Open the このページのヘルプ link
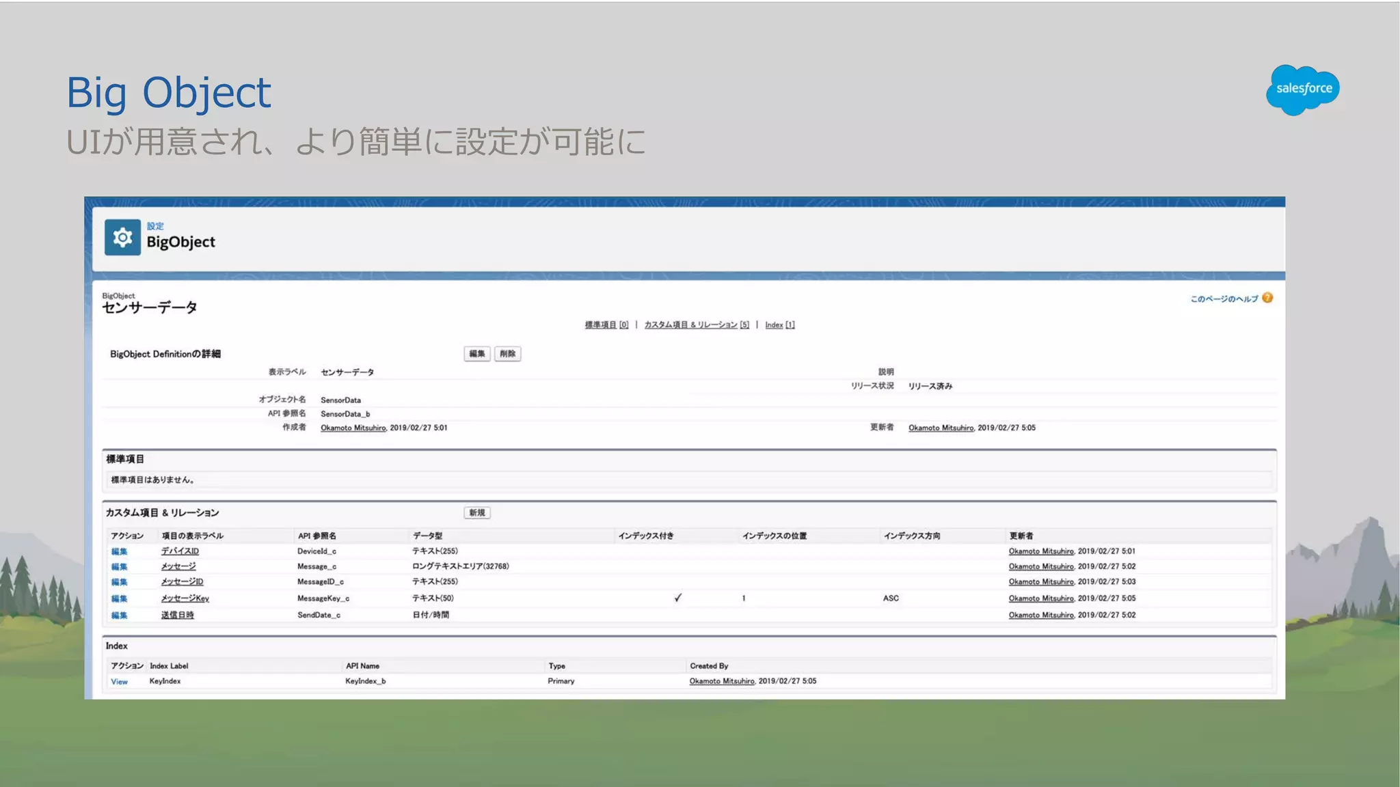The height and width of the screenshot is (787, 1400). coord(1224,299)
